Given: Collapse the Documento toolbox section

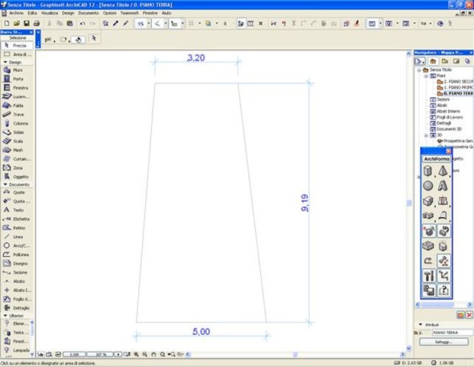Looking at the screenshot, I should point(5,184).
